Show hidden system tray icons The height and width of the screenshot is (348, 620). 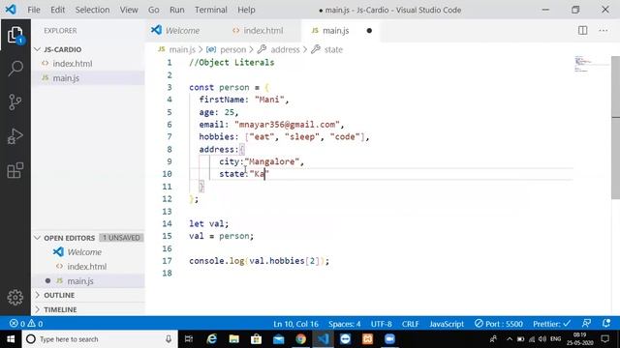pyautogui.click(x=510, y=339)
